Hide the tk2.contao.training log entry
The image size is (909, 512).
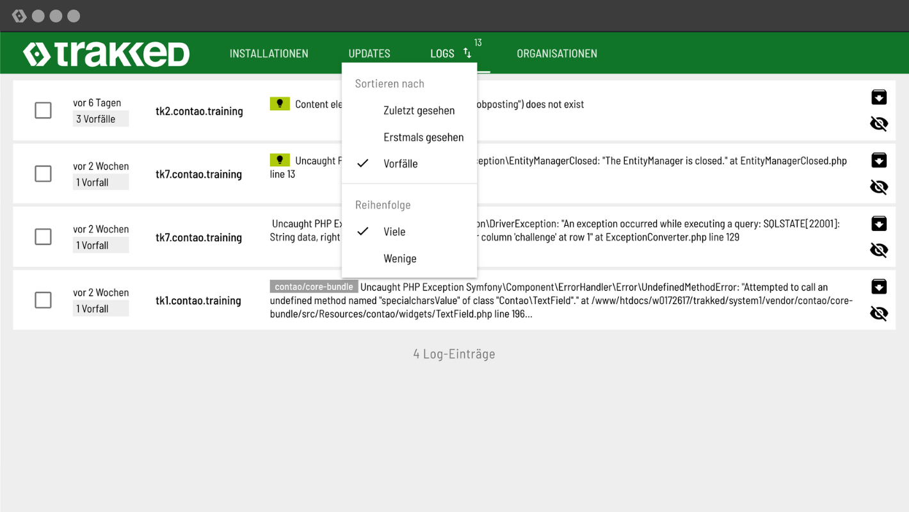tap(879, 124)
